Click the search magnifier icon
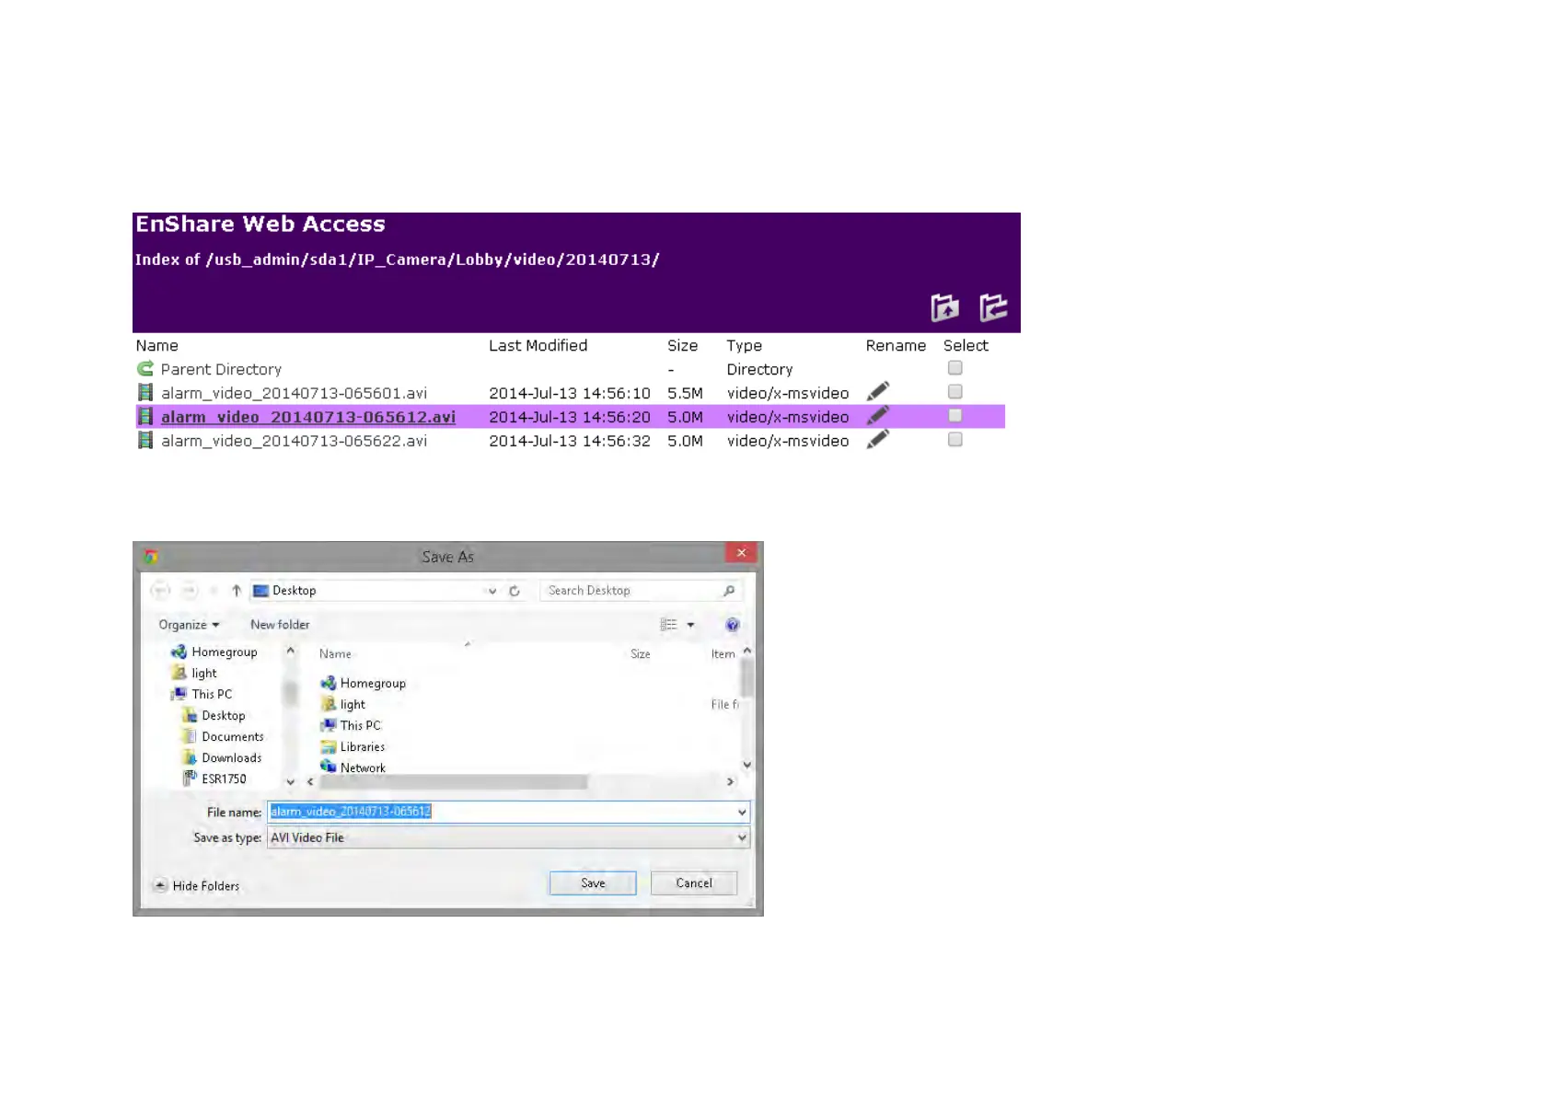This screenshot has height=1096, width=1550. 730,591
